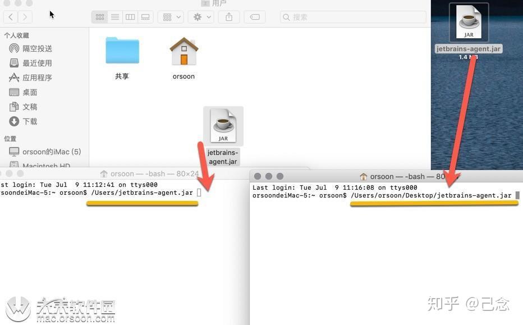Switch Finder to icon view
Viewport: 523px width, 325px height.
click(99, 17)
